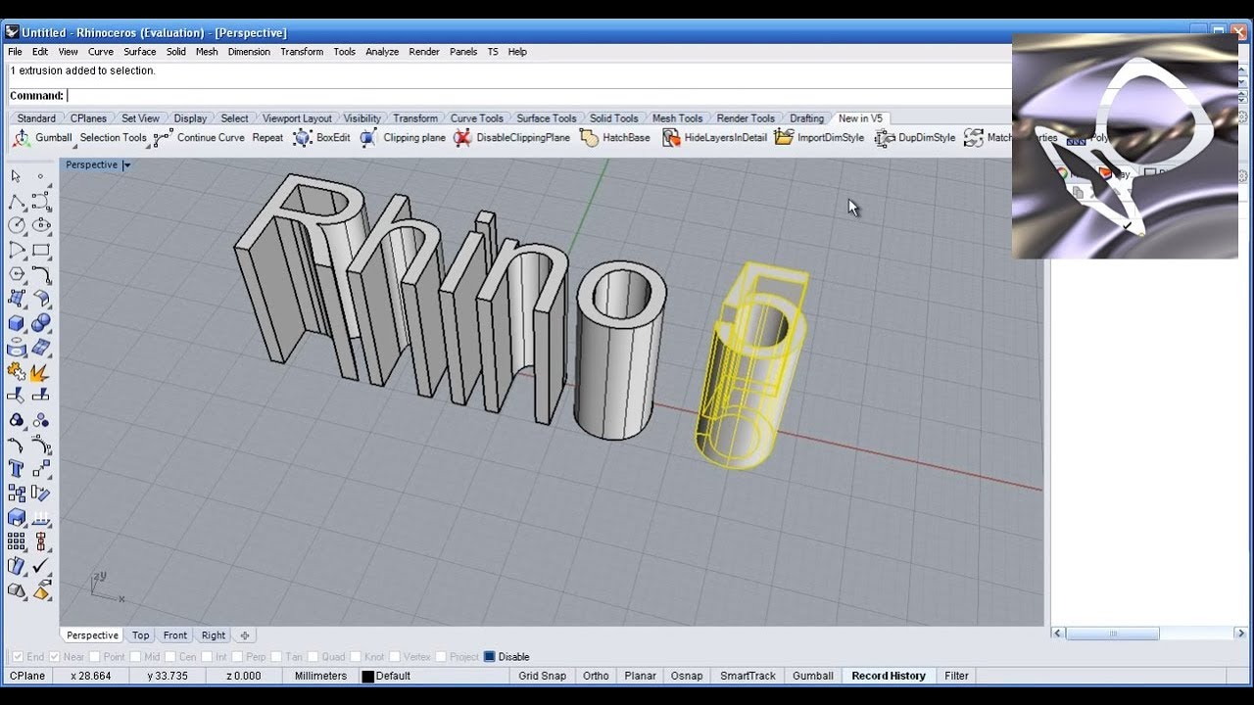Toggle Grid Snap in the status bar
The width and height of the screenshot is (1254, 705).
coord(543,677)
